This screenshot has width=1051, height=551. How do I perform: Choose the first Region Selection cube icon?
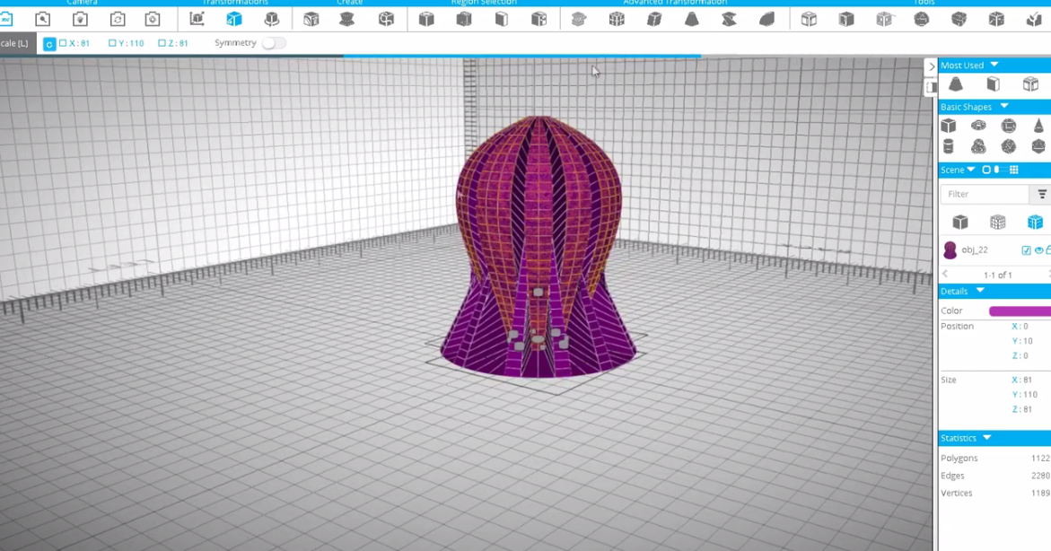coord(426,19)
